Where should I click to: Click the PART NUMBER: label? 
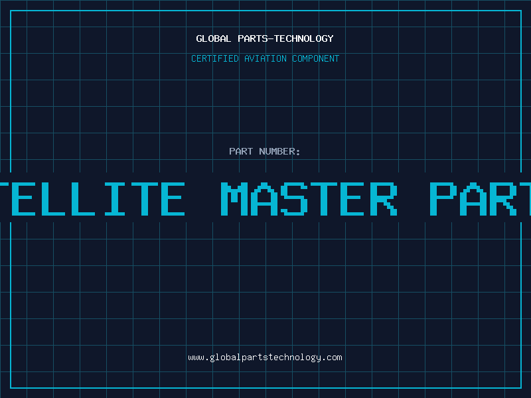[264, 151]
